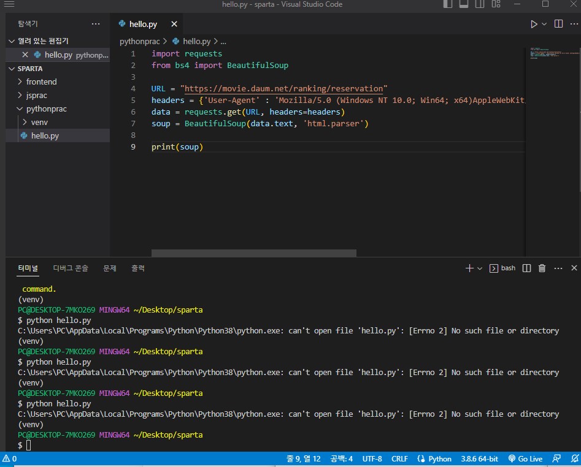
Task: Change indentation 공백: 4 setting
Action: click(x=341, y=459)
